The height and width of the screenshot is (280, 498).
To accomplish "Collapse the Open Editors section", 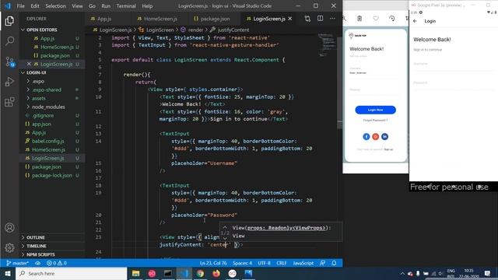I will click(x=42, y=30).
